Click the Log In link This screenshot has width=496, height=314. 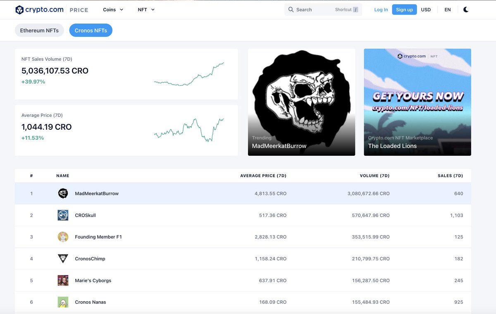click(381, 10)
